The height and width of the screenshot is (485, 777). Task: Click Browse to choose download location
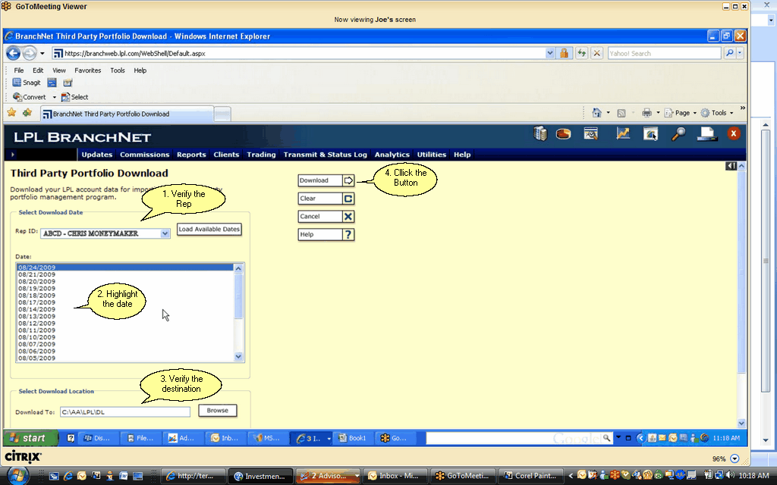pyautogui.click(x=217, y=410)
